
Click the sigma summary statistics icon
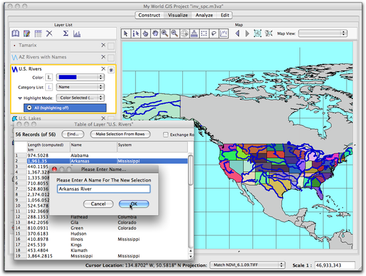tap(66, 34)
